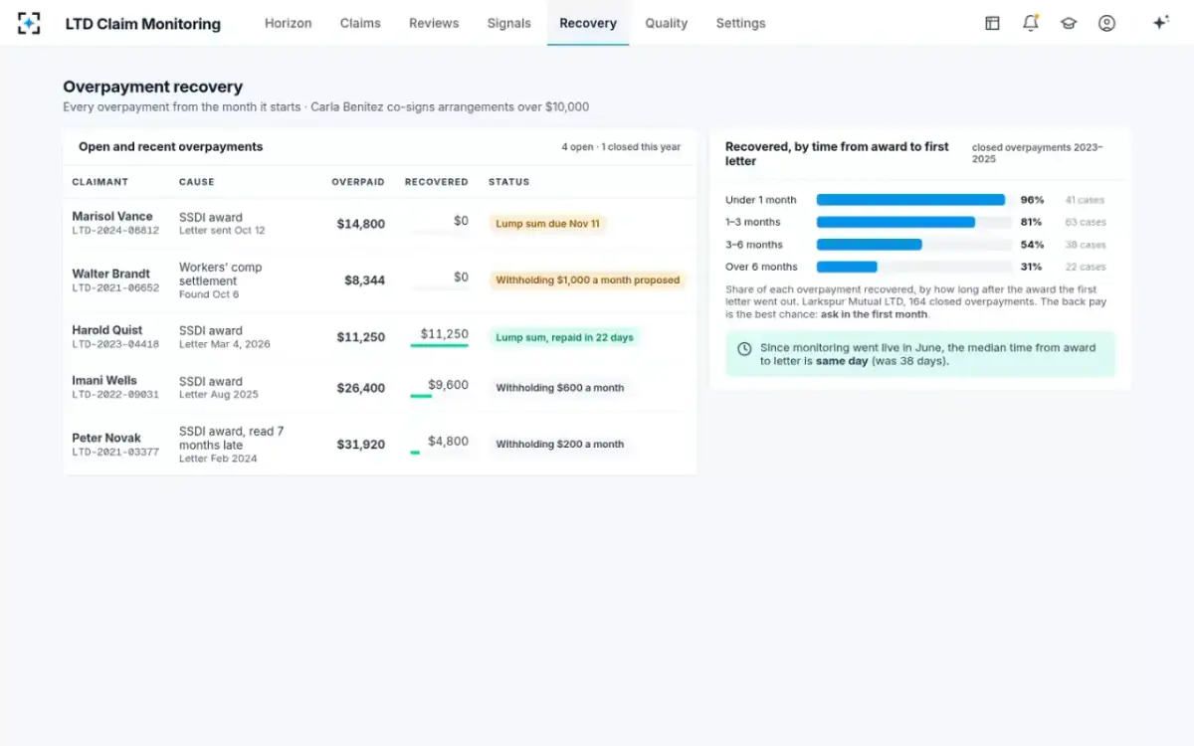The width and height of the screenshot is (1194, 746).
Task: Open the user profile icon
Action: point(1106,23)
